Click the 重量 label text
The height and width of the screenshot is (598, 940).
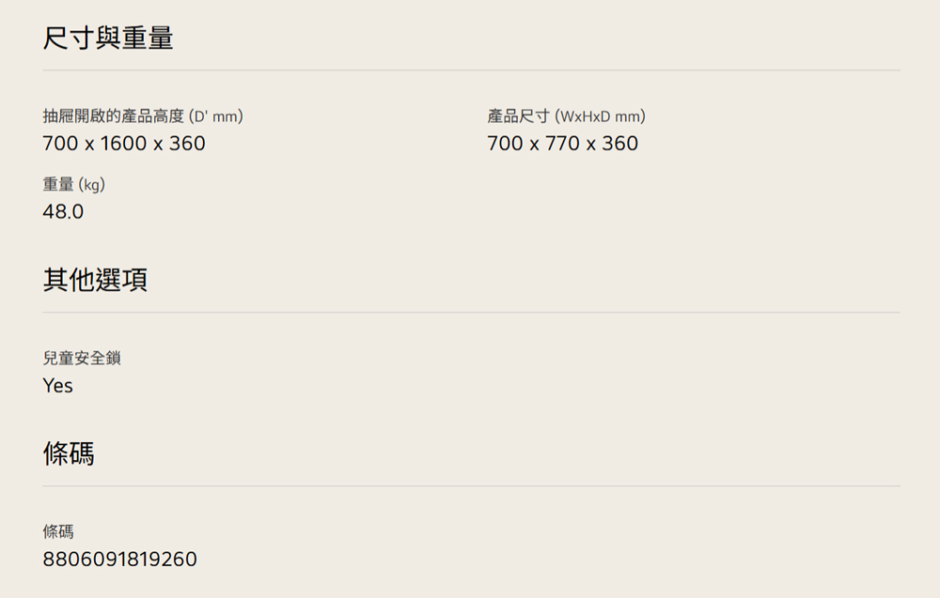(x=57, y=185)
